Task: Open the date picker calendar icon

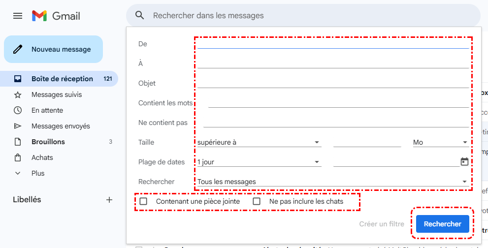Action: 464,162
